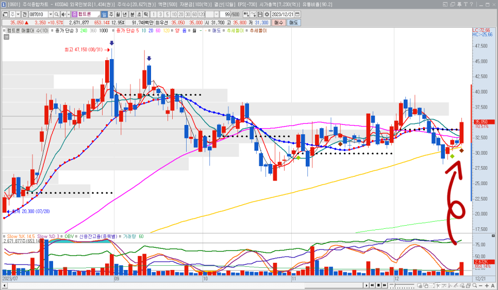498x290 pixels.
Task: Set interval to 1
Action: [x=154, y=14]
